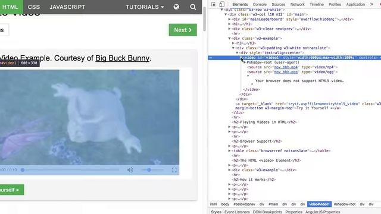Select html in the breadcrumb bar
Screen dimensions: 381x214
(x=214, y=204)
